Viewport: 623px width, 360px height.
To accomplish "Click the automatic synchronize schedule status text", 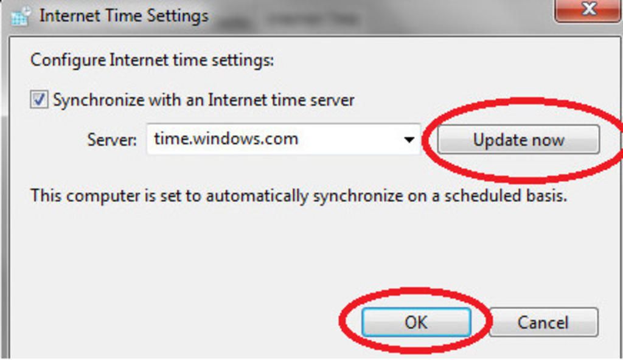I will [x=298, y=196].
